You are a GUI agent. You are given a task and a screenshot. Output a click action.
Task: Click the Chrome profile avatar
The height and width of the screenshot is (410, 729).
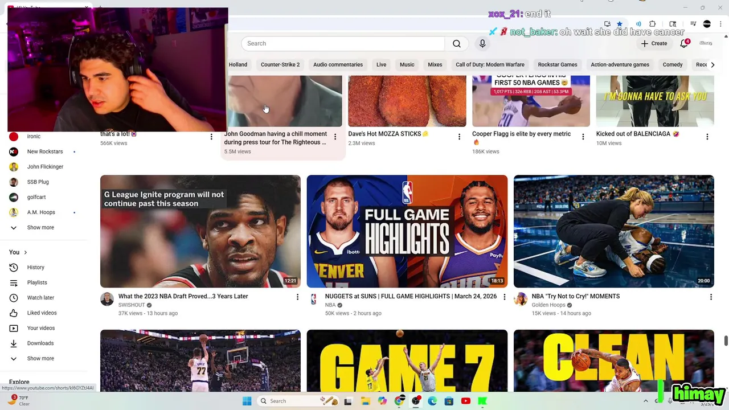707,24
